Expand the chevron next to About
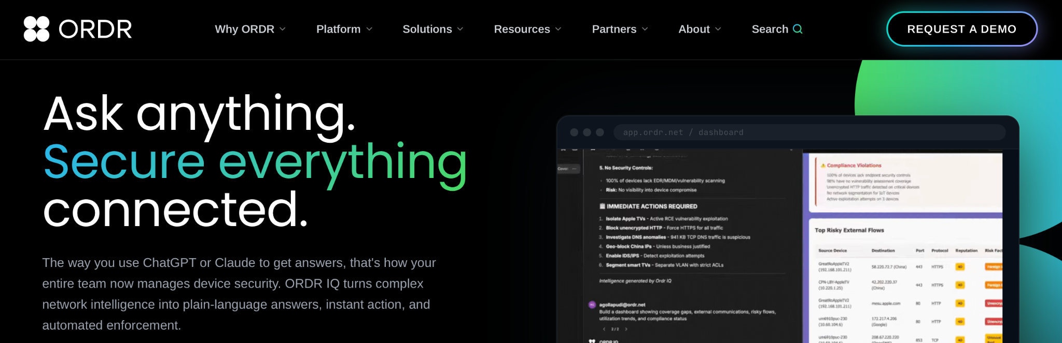Viewport: 1062px width, 343px height. pos(718,29)
